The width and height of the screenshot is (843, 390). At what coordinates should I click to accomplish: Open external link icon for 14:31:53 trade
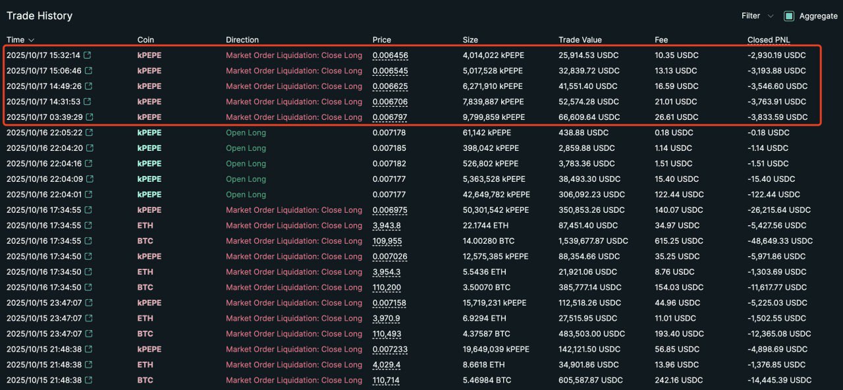coord(88,101)
